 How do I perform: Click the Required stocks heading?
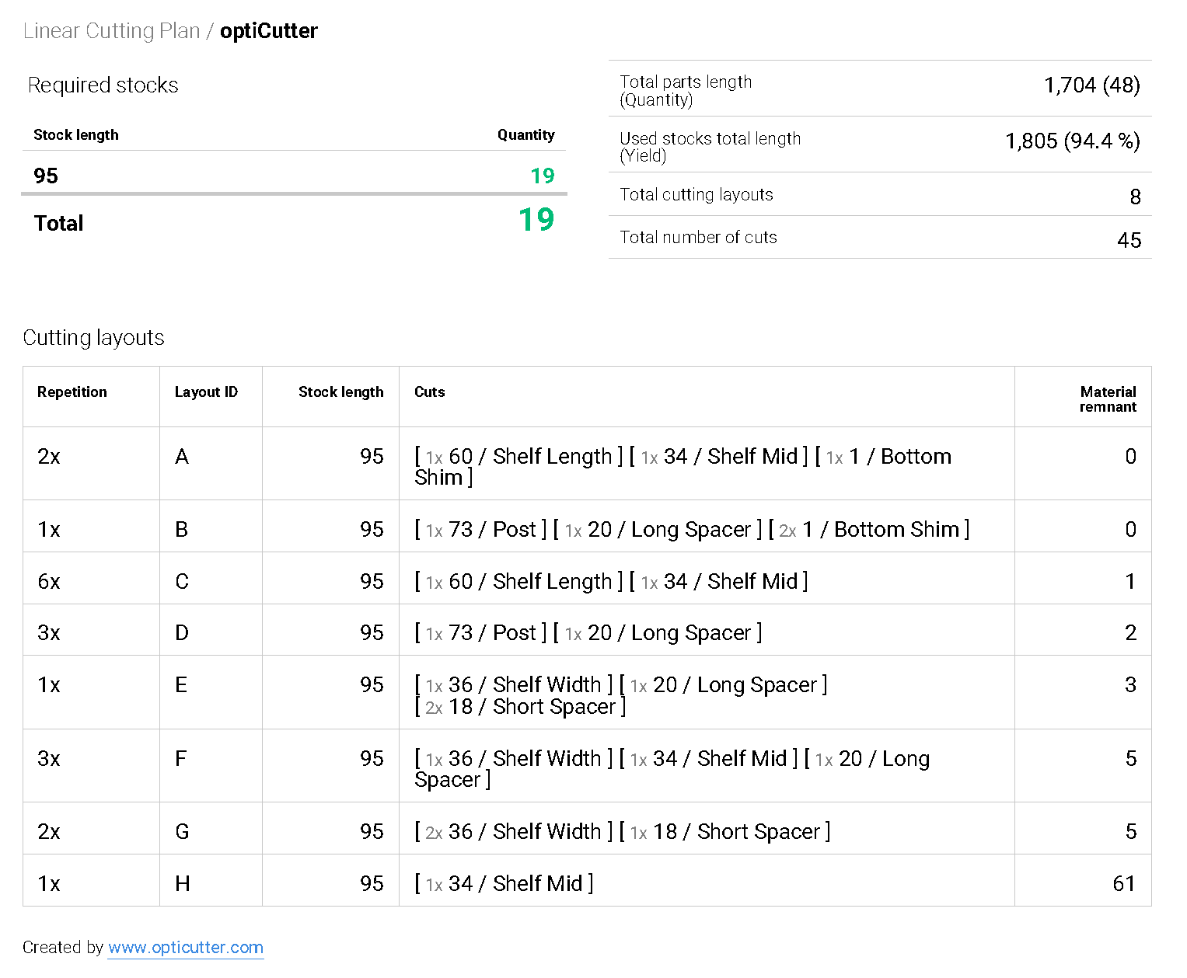coord(103,85)
